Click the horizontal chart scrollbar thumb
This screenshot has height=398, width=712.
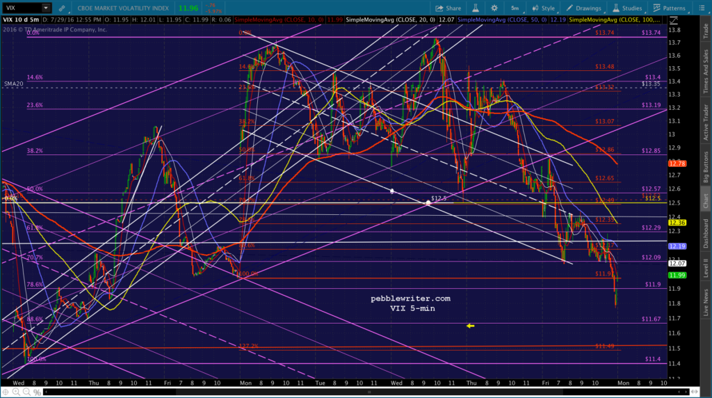[369, 392]
